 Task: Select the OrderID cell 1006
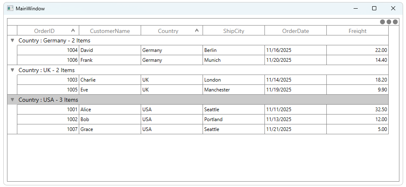point(48,60)
